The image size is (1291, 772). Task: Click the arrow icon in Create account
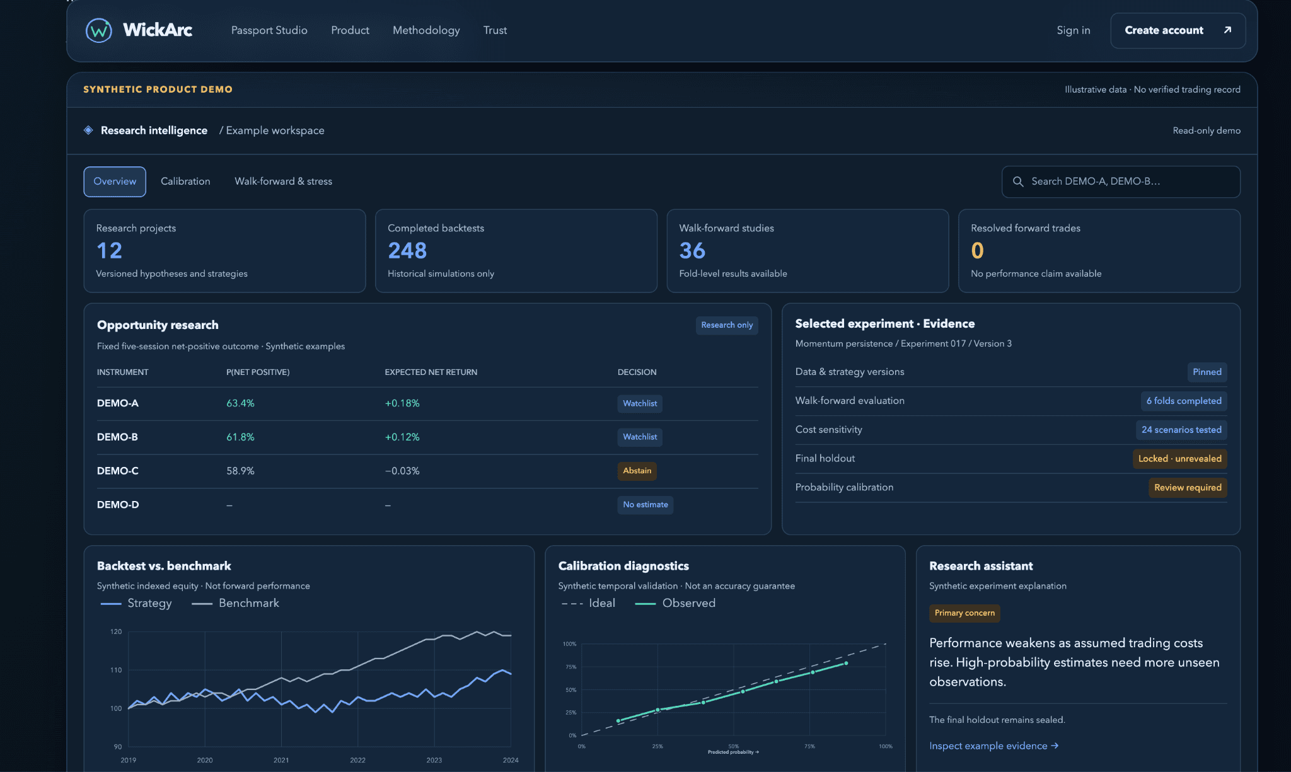(1227, 30)
